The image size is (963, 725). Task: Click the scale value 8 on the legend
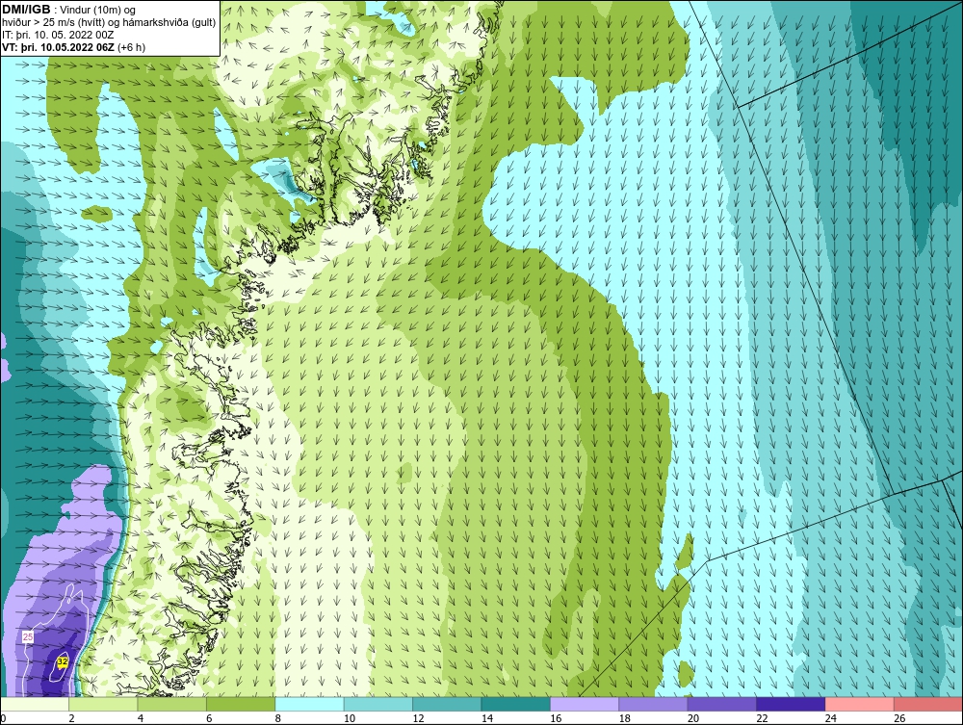278,719
